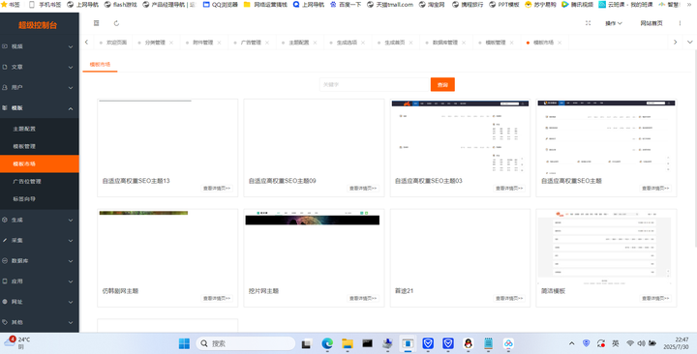Close the 广告管理 tab
This screenshot has width=697, height=354.
[x=267, y=43]
